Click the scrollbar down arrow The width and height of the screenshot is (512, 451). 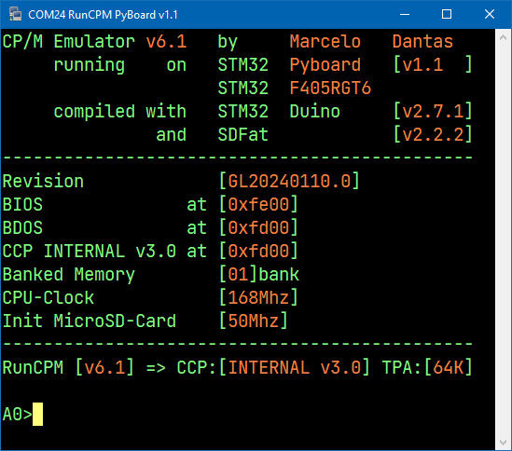tap(504, 442)
